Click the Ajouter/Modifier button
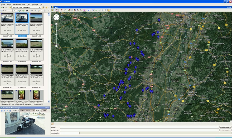 pyautogui.click(x=225, y=127)
